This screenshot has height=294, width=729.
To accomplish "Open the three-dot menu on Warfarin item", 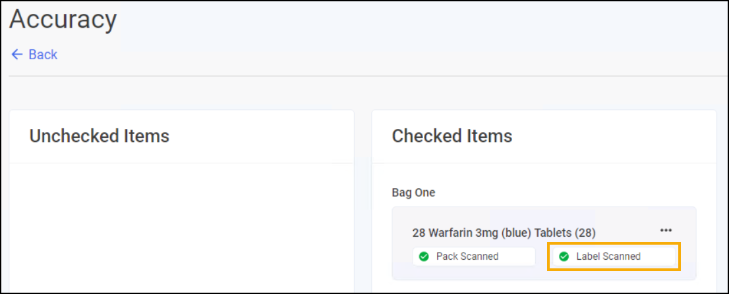I will pos(666,230).
